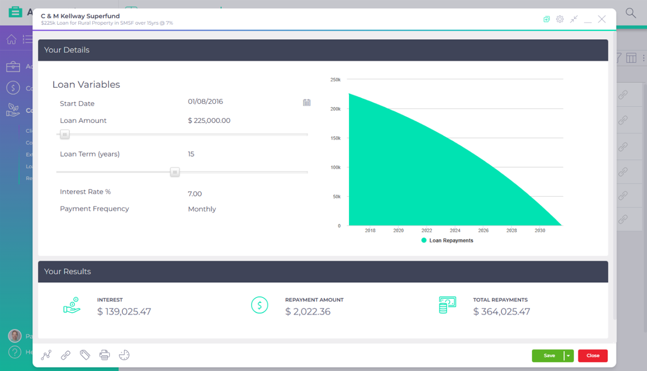The height and width of the screenshot is (371, 647).
Task: Save the loan calculation with the green button
Action: coord(549,355)
